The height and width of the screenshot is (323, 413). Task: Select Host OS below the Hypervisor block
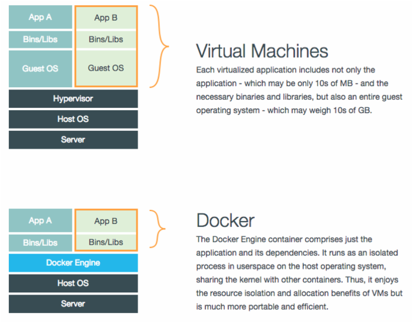point(73,119)
